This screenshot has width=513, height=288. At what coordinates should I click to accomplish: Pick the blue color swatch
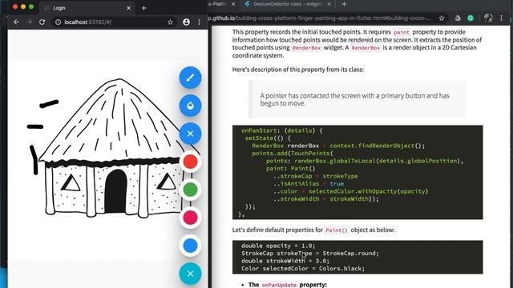tap(190, 246)
